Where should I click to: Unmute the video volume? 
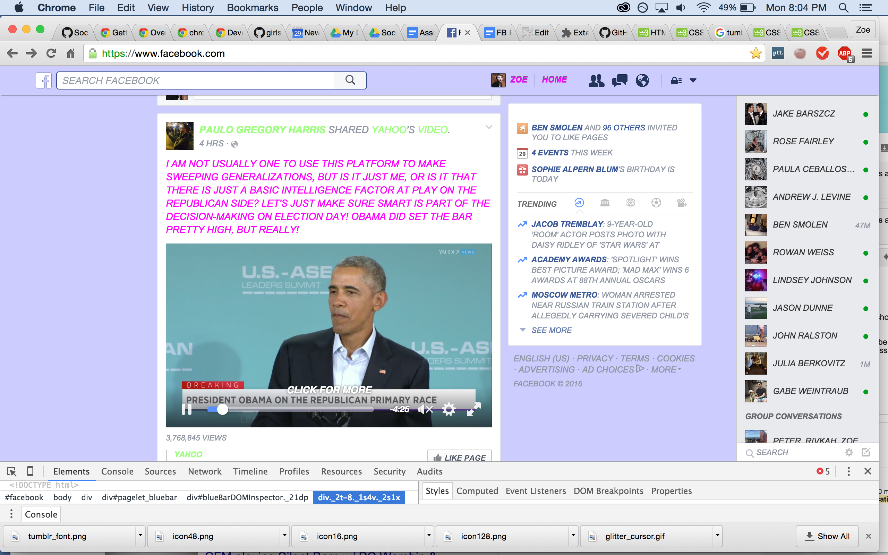click(x=425, y=409)
